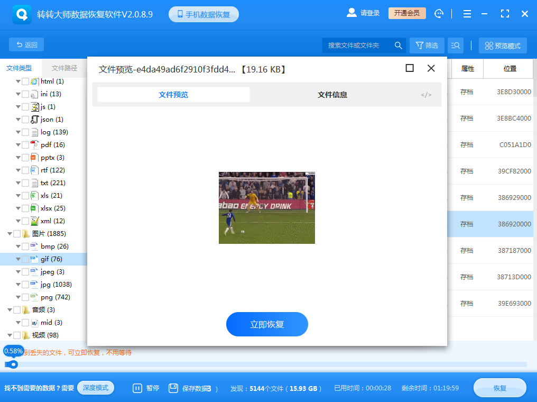Click the customer service headset icon
The width and height of the screenshot is (537, 402).
pos(439,14)
